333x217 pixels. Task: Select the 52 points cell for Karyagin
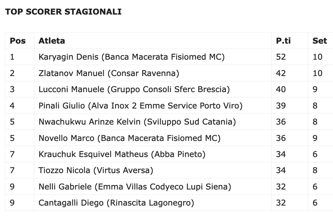click(x=281, y=57)
